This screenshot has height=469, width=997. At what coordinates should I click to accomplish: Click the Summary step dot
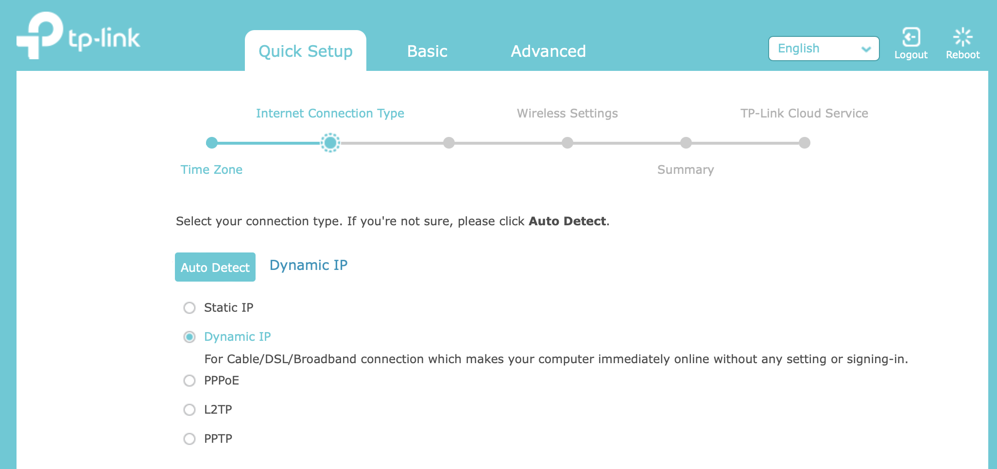[x=686, y=143]
